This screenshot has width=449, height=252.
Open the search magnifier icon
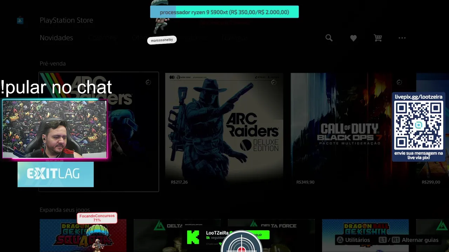329,38
